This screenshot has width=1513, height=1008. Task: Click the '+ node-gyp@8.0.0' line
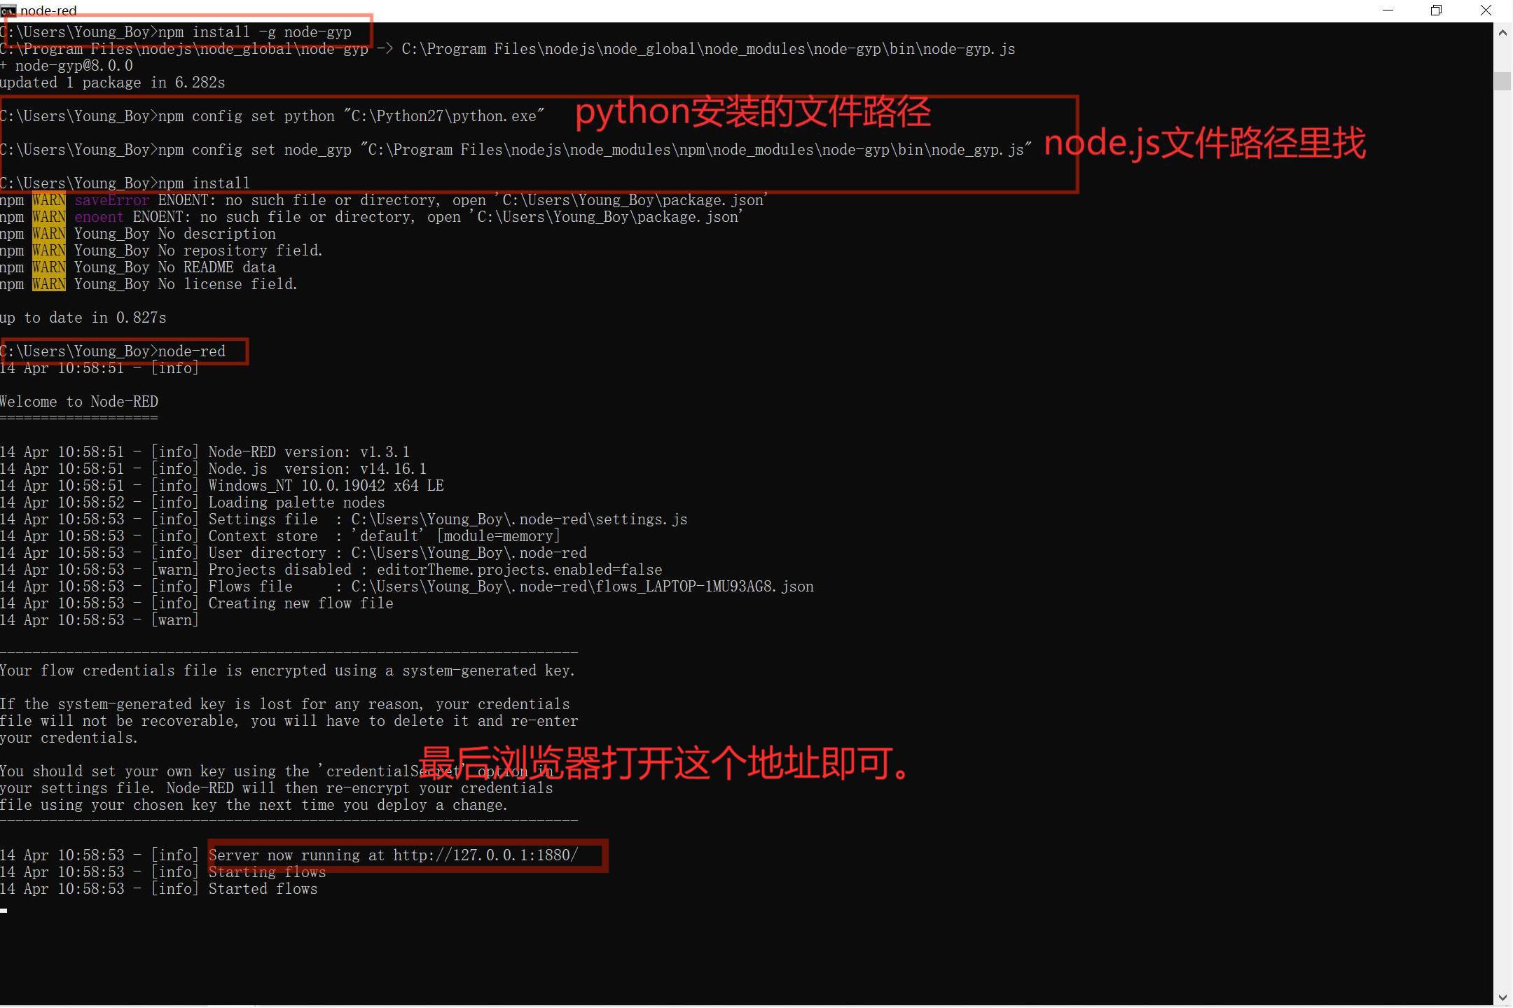pos(67,66)
